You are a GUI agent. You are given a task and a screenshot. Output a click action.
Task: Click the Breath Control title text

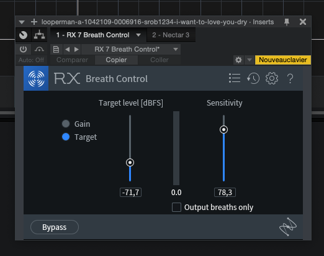(117, 79)
